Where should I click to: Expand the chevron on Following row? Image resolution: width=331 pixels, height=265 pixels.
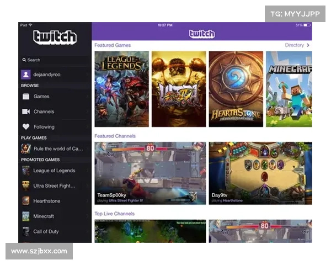(87, 127)
